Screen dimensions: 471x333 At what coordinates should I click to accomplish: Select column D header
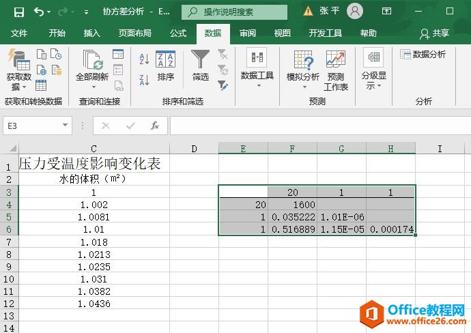coord(194,148)
